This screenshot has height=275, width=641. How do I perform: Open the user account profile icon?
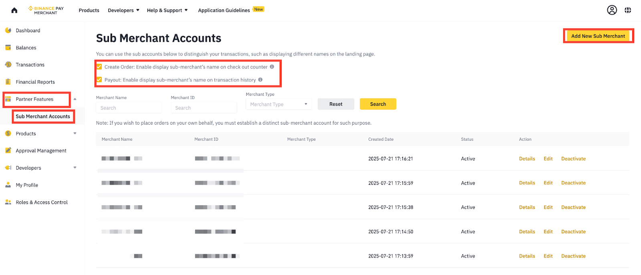pyautogui.click(x=612, y=10)
